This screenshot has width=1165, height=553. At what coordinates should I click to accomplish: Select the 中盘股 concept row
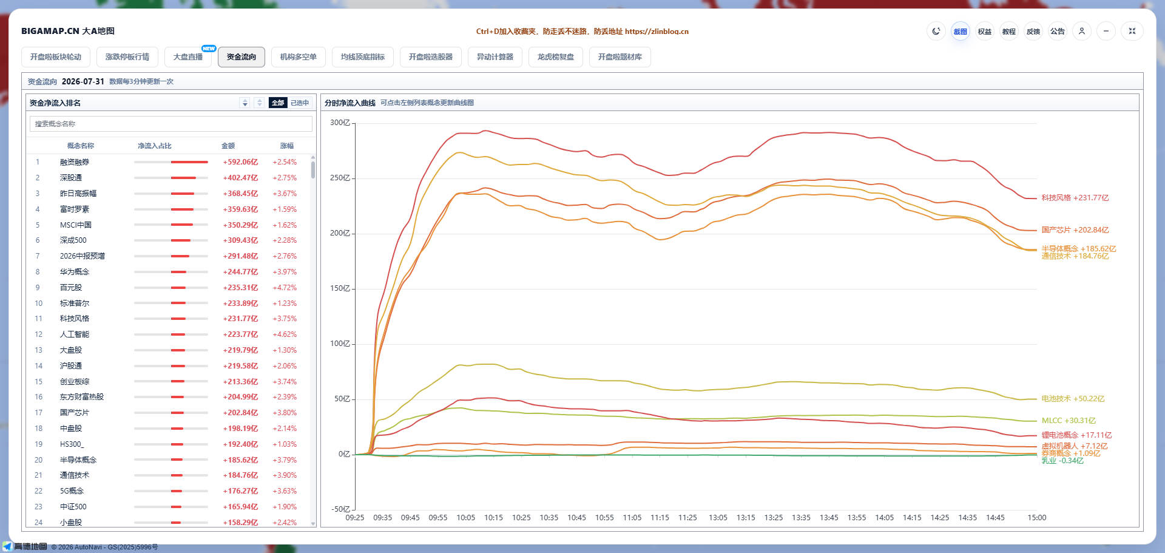pos(168,429)
